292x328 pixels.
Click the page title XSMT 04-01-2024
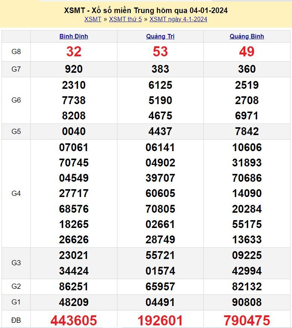[146, 10]
